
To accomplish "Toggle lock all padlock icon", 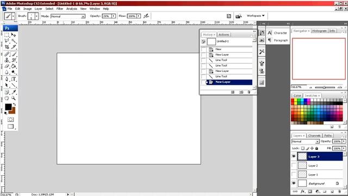I will point(316,148).
